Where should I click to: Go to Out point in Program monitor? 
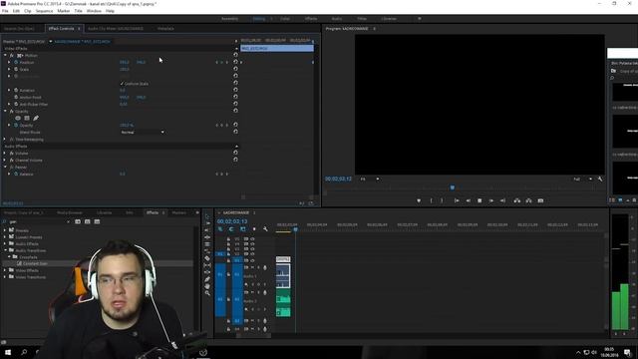[502, 200]
